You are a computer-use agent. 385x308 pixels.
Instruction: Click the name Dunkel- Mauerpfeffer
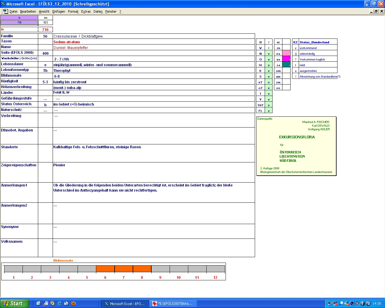pyautogui.click(x=71, y=48)
